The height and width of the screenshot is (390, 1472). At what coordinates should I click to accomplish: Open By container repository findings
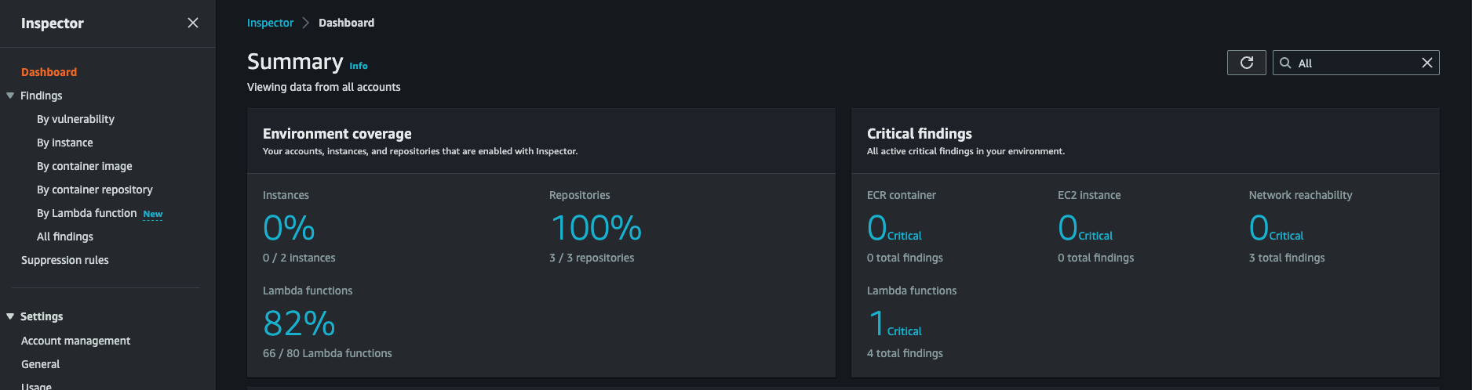[x=94, y=190]
